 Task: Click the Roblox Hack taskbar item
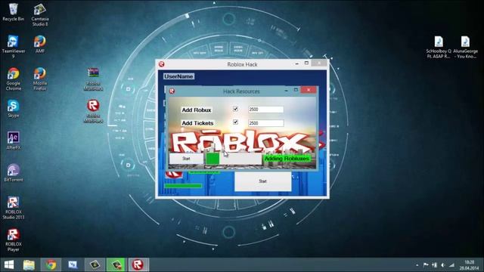[x=138, y=264]
